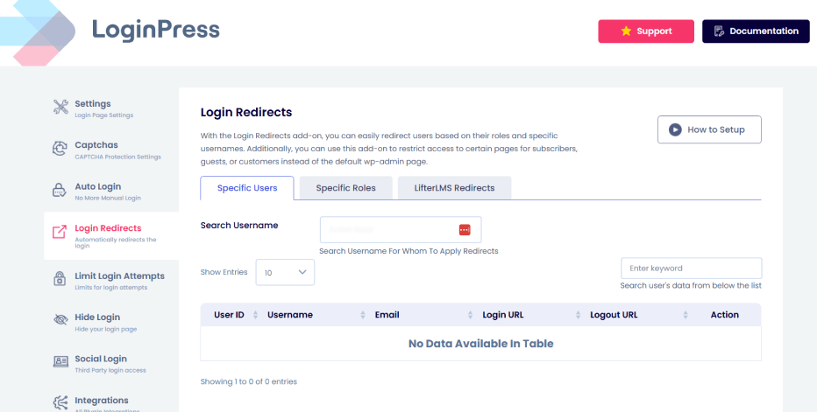Select the Specific Users tab
The height and width of the screenshot is (412, 817).
click(x=247, y=188)
